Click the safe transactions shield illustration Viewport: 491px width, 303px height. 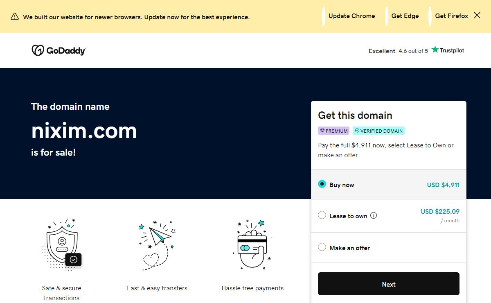tap(62, 244)
